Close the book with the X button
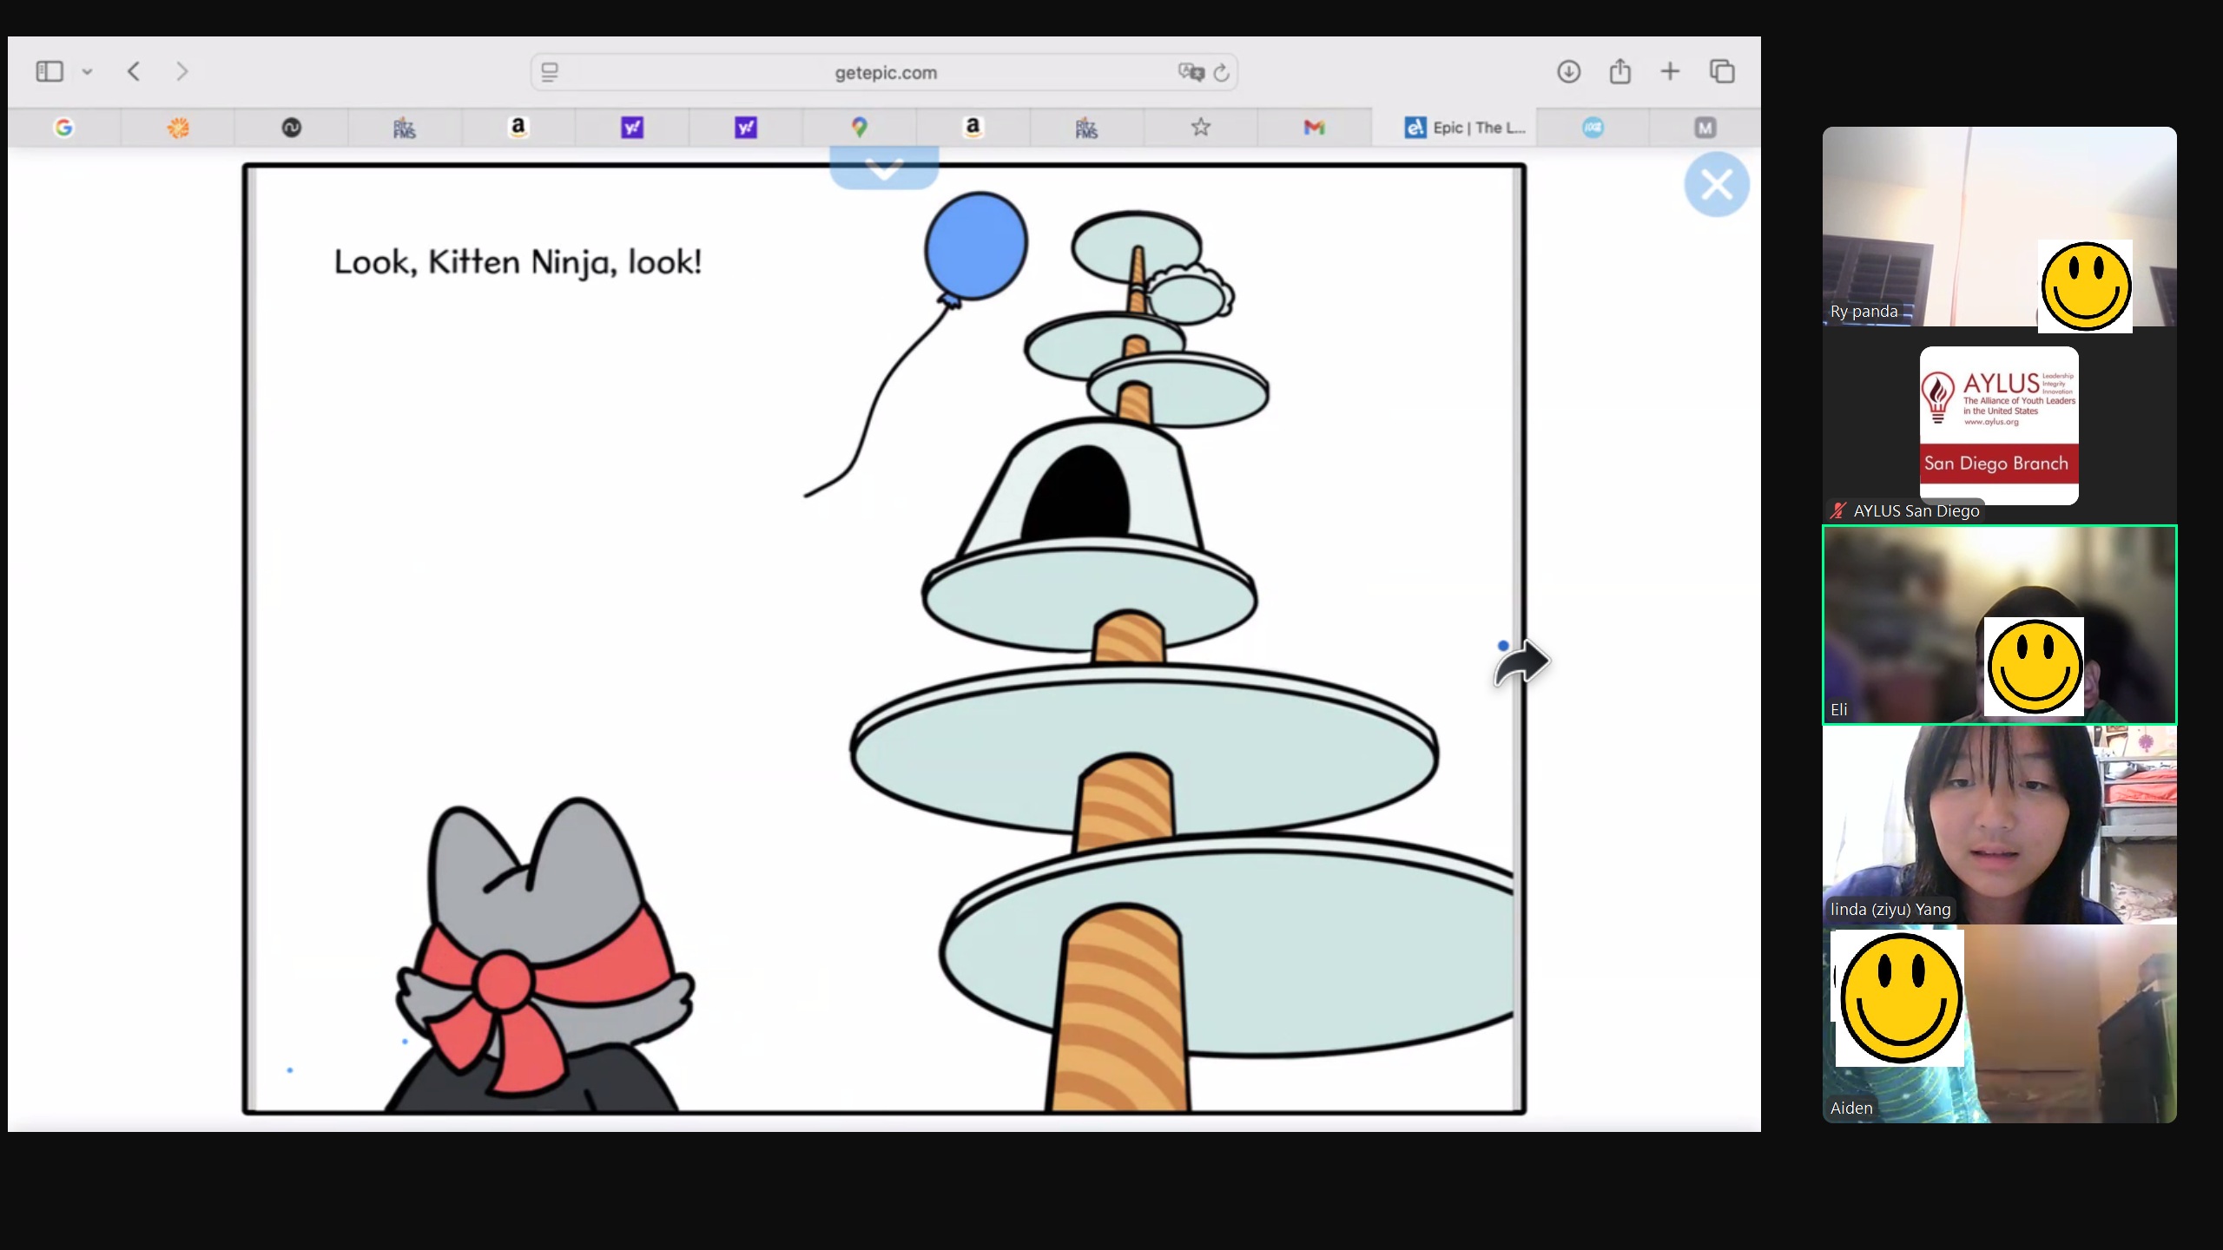2223x1250 pixels. (1716, 184)
